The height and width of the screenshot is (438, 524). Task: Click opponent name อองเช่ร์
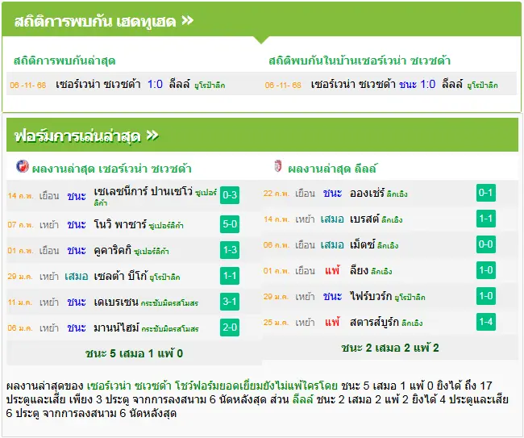click(x=367, y=193)
